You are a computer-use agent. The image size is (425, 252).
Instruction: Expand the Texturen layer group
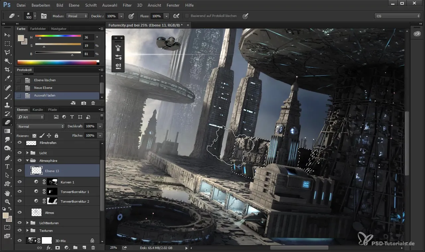pyautogui.click(x=28, y=230)
